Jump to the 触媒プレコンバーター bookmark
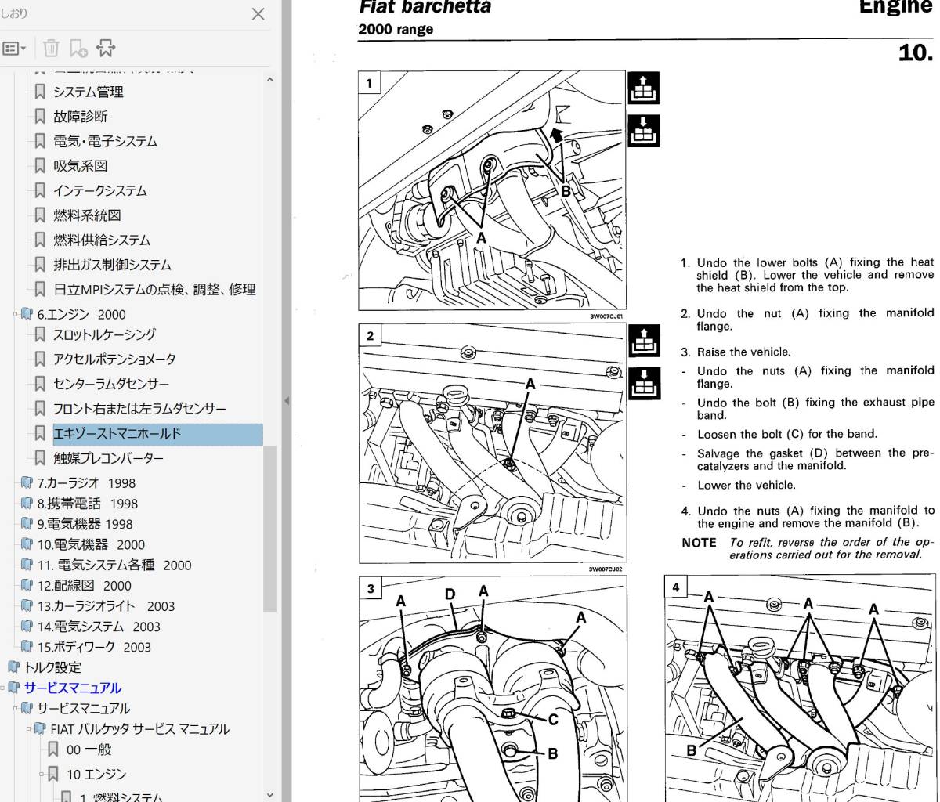The image size is (940, 802). point(109,458)
